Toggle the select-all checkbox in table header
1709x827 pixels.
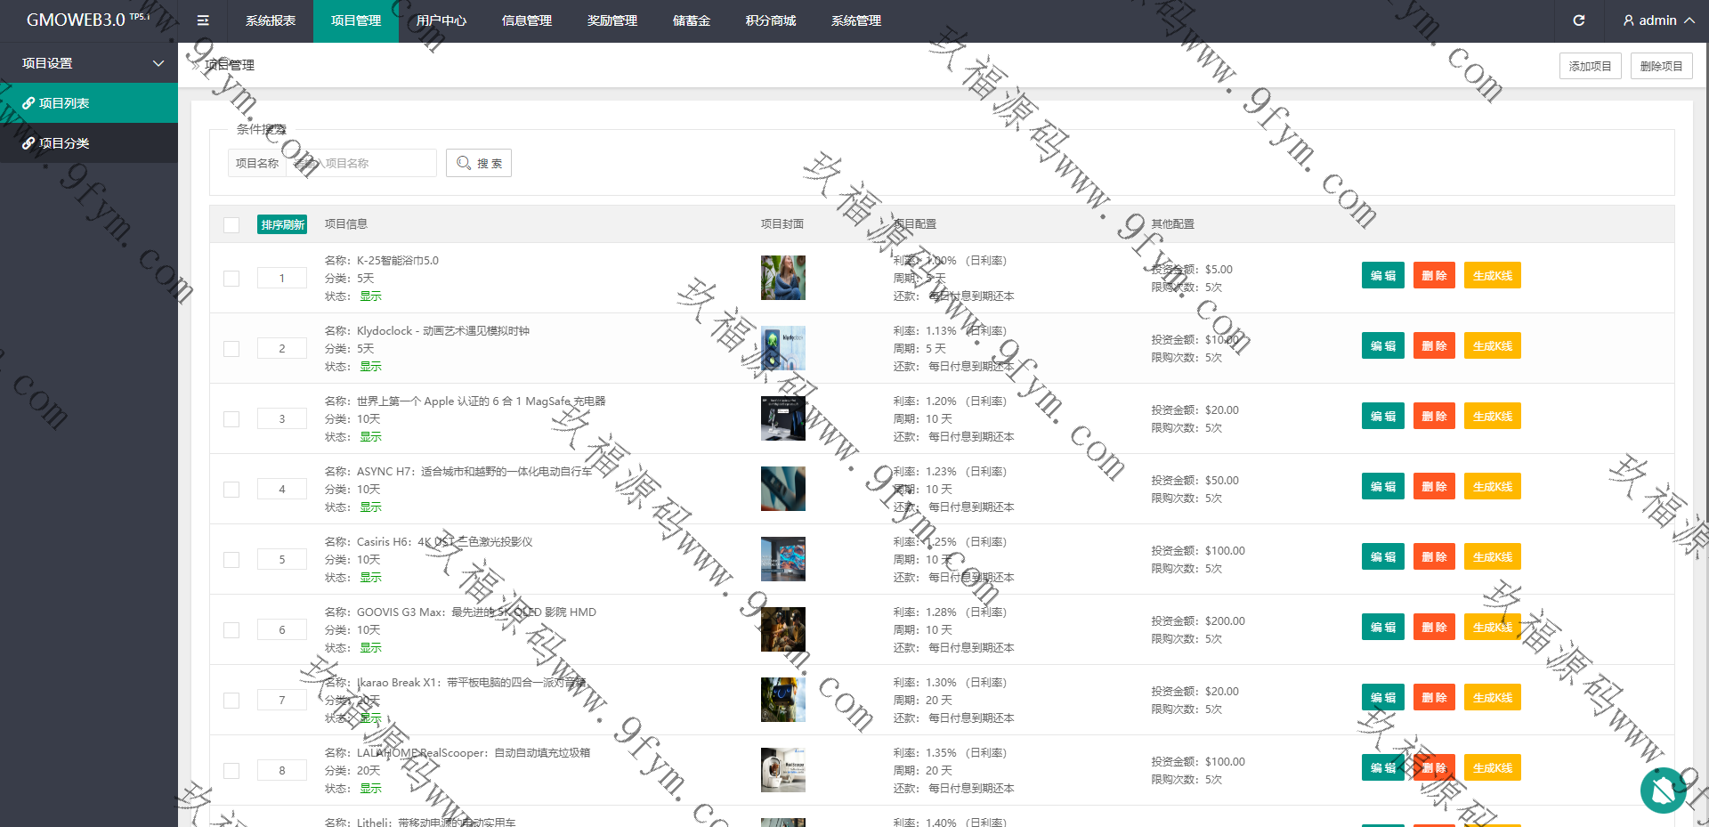point(231,224)
